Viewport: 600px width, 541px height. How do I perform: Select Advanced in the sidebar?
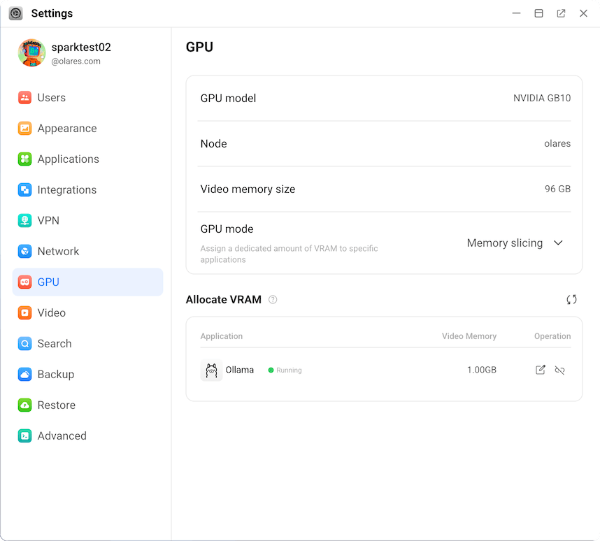[x=62, y=436]
